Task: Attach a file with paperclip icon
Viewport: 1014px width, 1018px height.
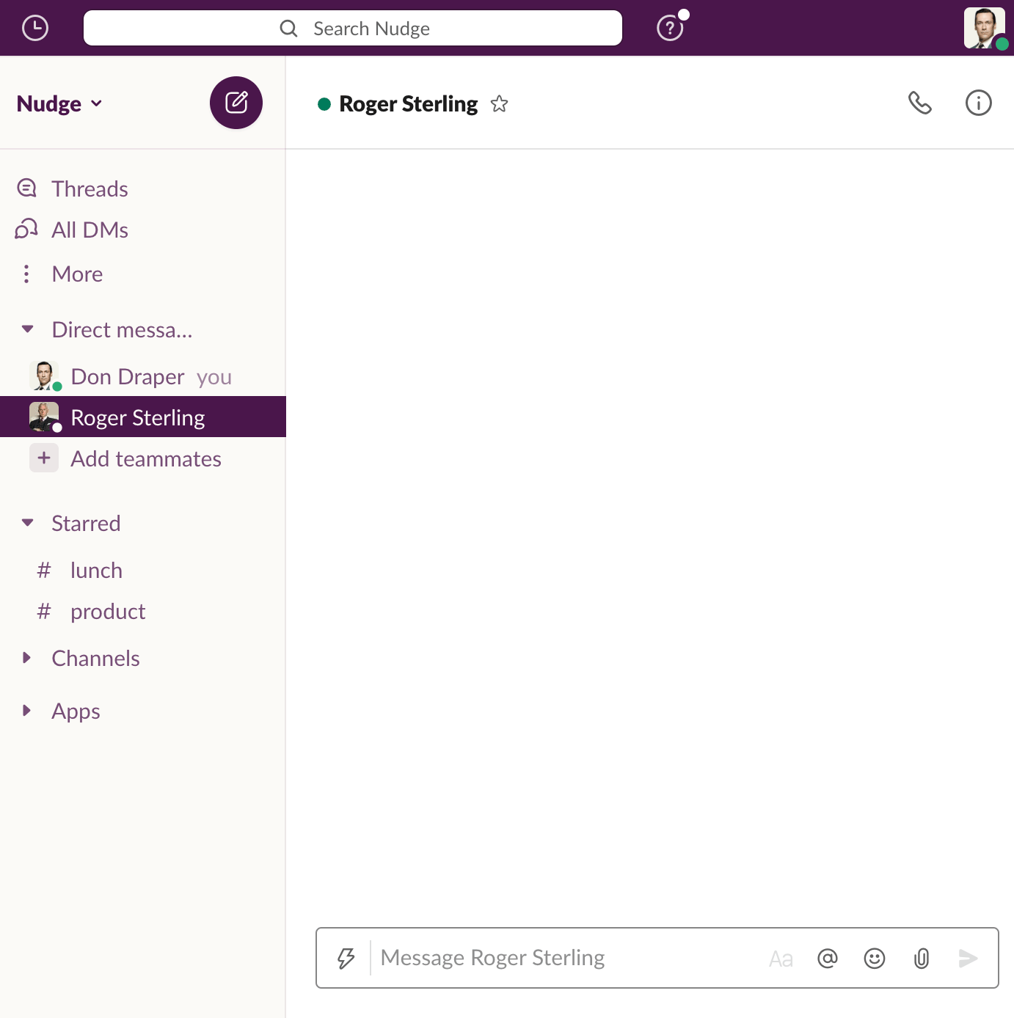Action: [x=922, y=958]
